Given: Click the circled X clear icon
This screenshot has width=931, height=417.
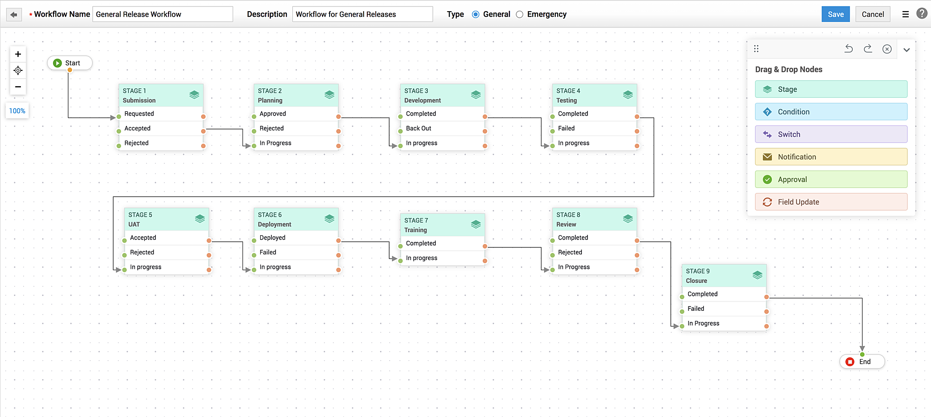Looking at the screenshot, I should click(887, 49).
